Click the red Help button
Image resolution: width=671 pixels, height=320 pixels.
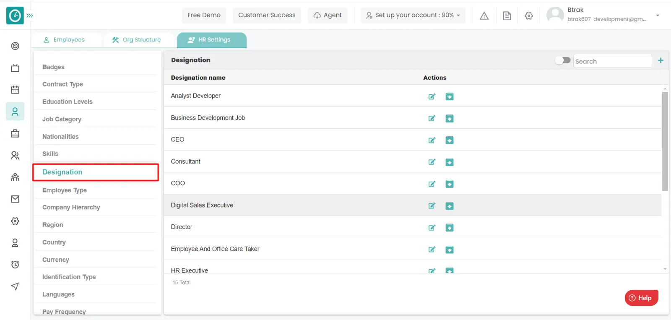641,298
